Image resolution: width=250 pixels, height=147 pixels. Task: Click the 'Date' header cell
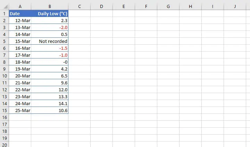click(x=20, y=13)
